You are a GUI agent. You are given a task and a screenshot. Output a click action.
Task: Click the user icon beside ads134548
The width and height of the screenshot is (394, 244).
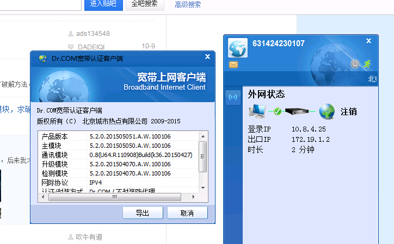coord(71,34)
